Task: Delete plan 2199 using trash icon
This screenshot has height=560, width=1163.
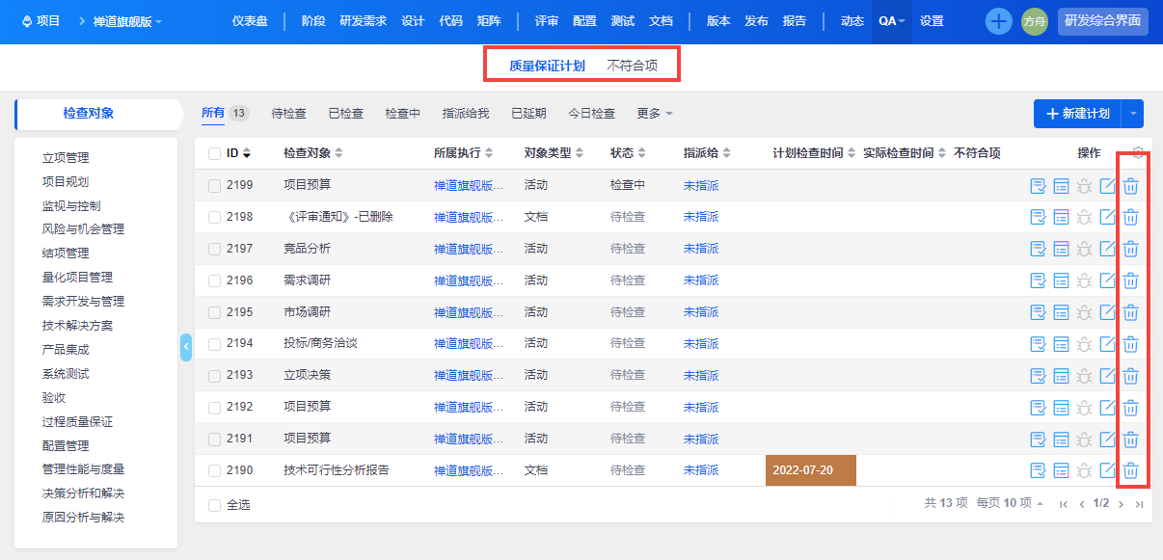Action: pos(1131,186)
